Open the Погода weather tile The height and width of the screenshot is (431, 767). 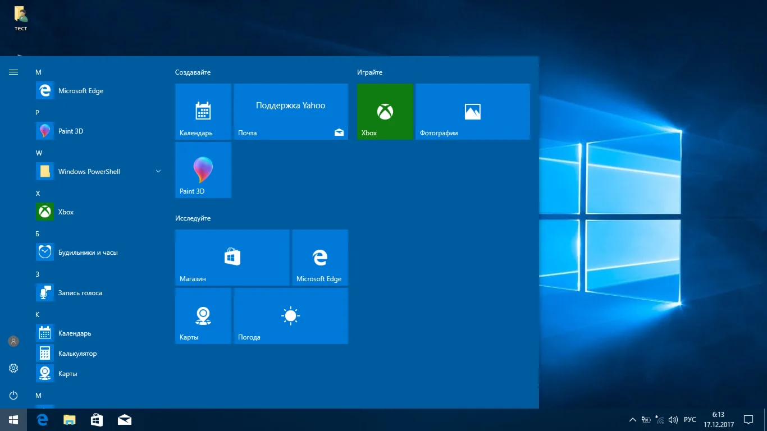[290, 316]
